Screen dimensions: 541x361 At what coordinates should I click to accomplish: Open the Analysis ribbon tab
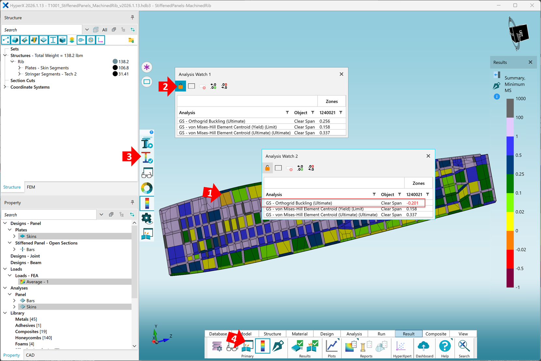coord(354,334)
